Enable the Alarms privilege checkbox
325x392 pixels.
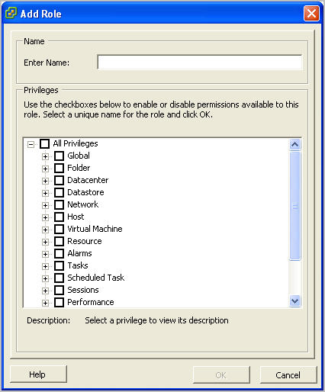pyautogui.click(x=59, y=253)
